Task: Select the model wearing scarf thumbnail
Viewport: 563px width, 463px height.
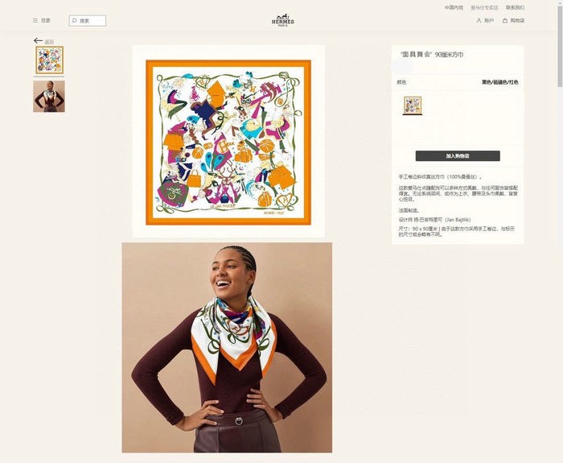Action: click(x=49, y=97)
